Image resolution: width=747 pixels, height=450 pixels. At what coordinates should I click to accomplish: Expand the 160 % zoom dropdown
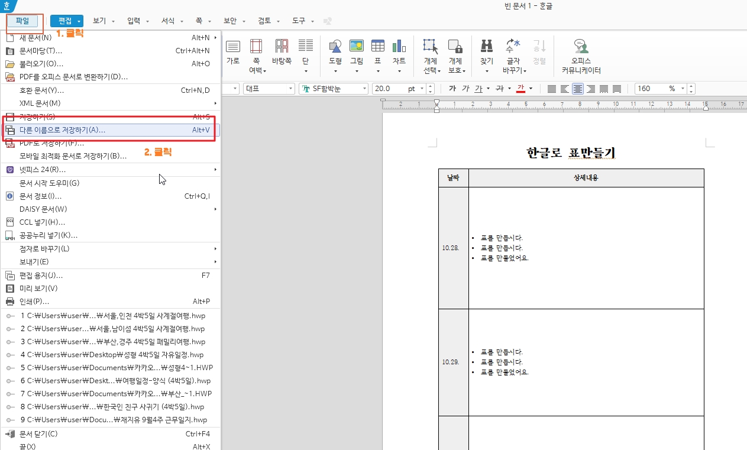pyautogui.click(x=683, y=89)
